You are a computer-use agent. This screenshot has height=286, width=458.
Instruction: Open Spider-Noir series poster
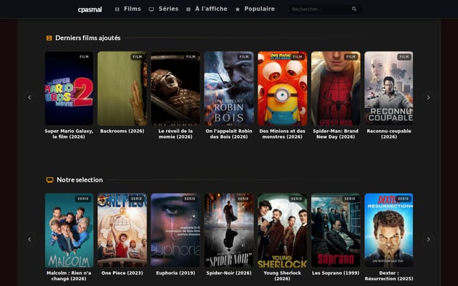[x=229, y=230]
